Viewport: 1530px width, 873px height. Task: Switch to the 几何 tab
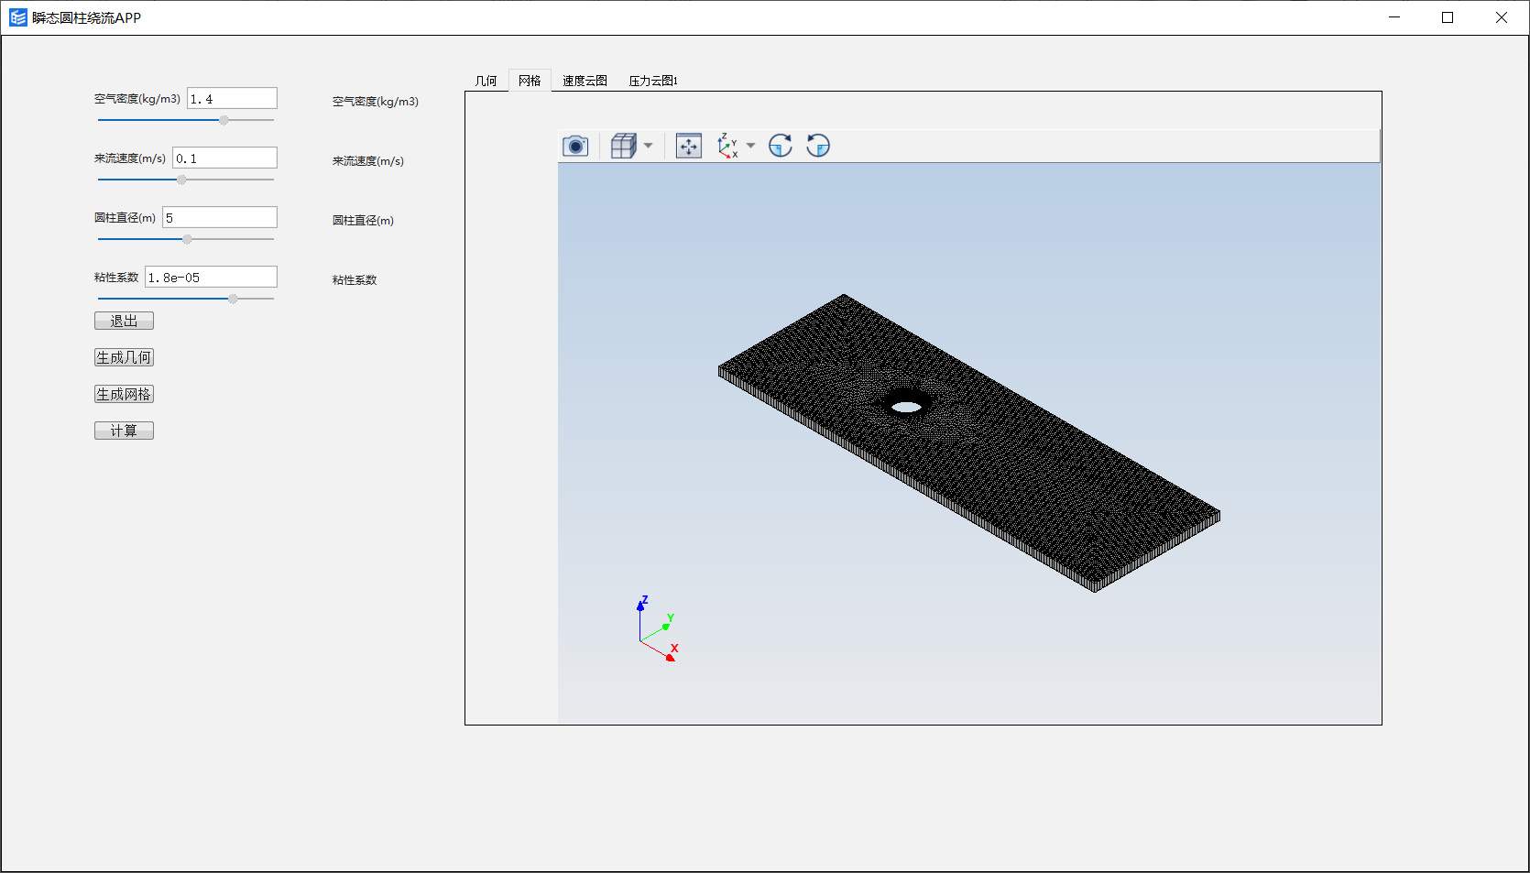[x=486, y=81]
